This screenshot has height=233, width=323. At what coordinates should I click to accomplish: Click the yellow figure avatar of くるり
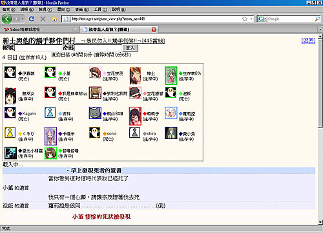[x=10, y=133]
